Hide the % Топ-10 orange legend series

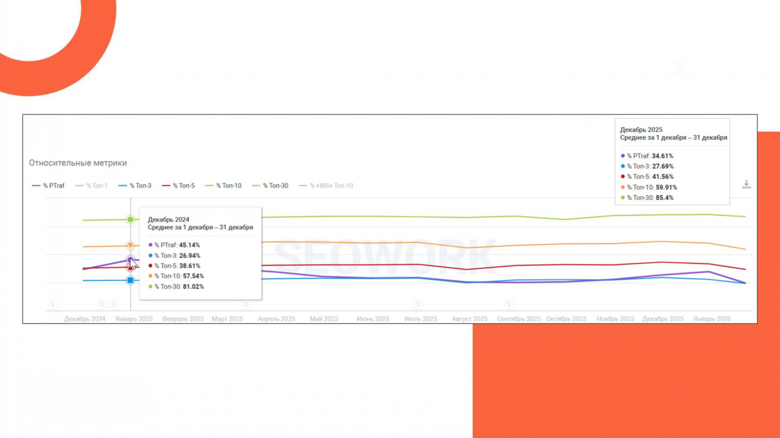click(x=223, y=185)
